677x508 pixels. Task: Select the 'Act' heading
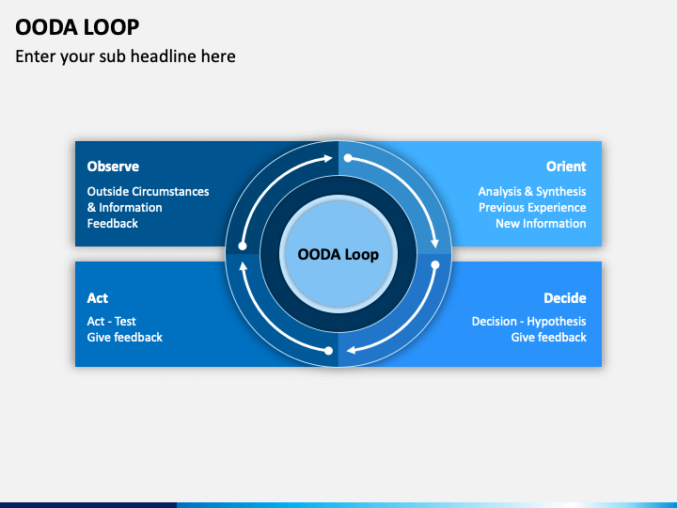coord(98,298)
